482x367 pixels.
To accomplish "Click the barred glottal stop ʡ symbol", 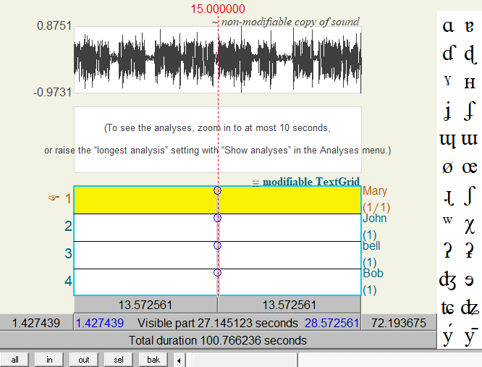I will pyautogui.click(x=470, y=250).
